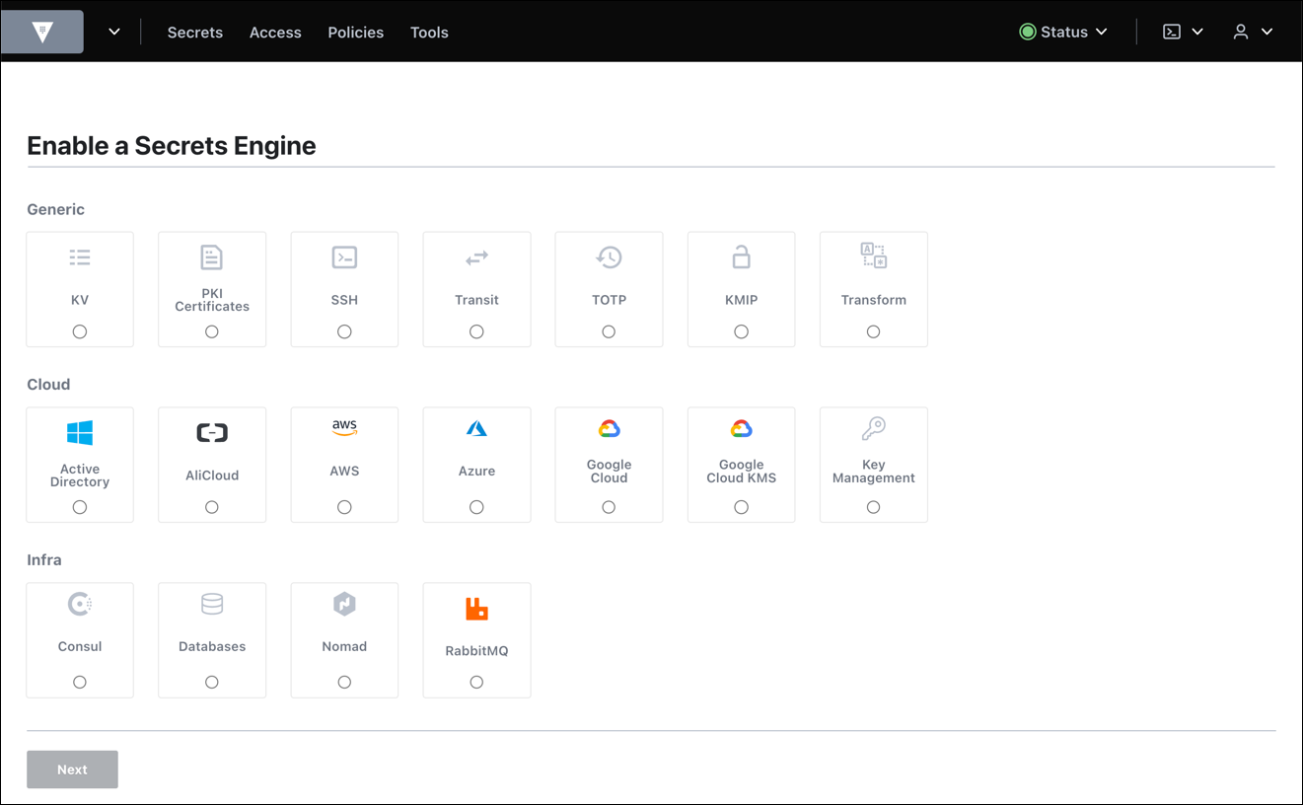This screenshot has height=805, width=1303.
Task: Expand the Status dropdown
Action: point(1064,31)
